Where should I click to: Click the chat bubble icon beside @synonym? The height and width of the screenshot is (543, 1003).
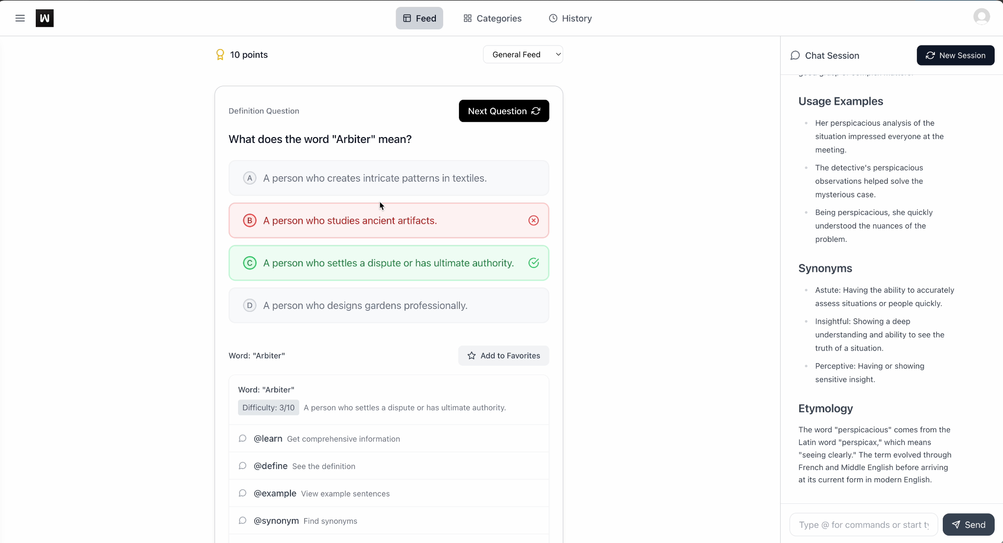(242, 520)
